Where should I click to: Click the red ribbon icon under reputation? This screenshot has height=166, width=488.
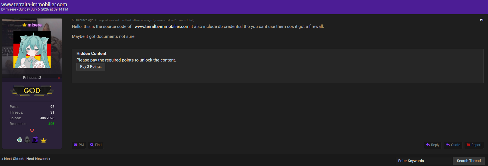(x=32, y=131)
